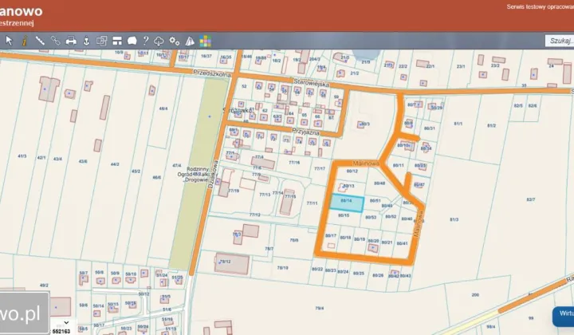
Task: Click the .pl overview thumbnail
Action: pyautogui.click(x=25, y=313)
